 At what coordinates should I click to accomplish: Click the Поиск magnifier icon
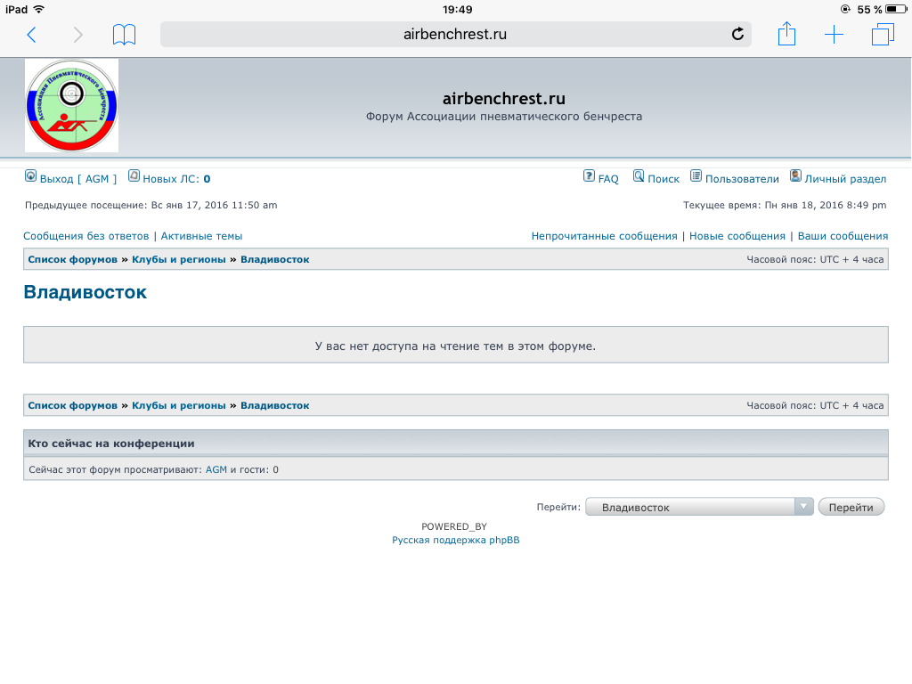639,176
